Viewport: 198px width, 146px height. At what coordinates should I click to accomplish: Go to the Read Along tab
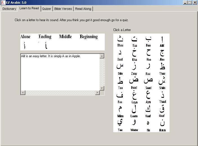pyautogui.click(x=83, y=9)
